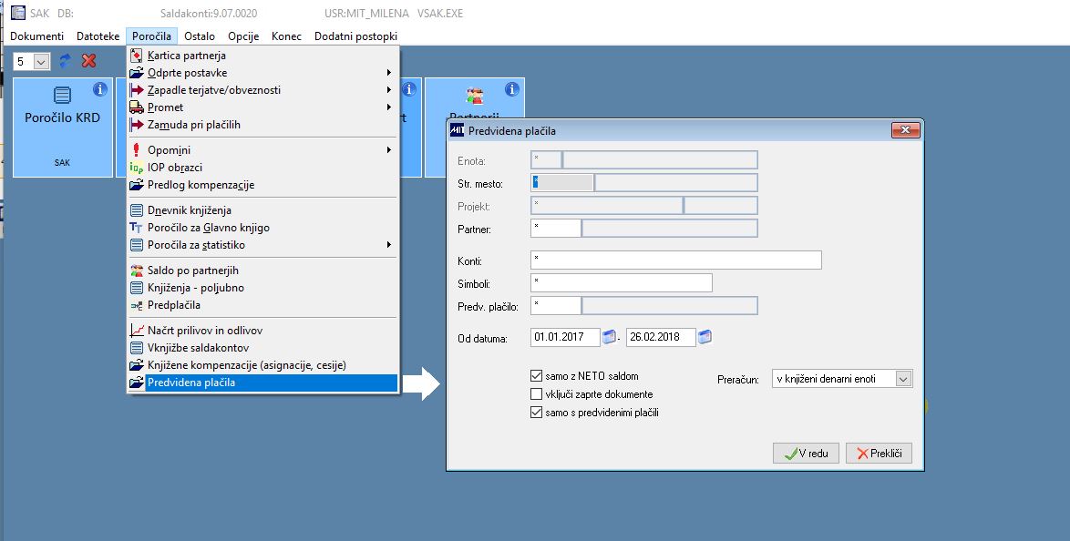Uncheck 'samo s predvidenimi plačili' option

pyautogui.click(x=536, y=413)
